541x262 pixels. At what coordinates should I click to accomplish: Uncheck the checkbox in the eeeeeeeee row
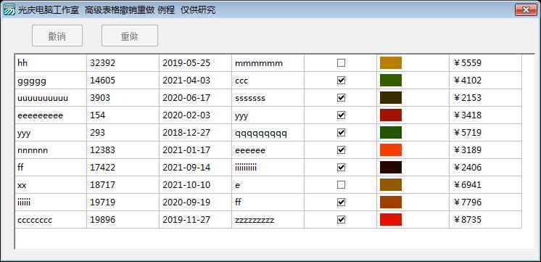tap(341, 115)
